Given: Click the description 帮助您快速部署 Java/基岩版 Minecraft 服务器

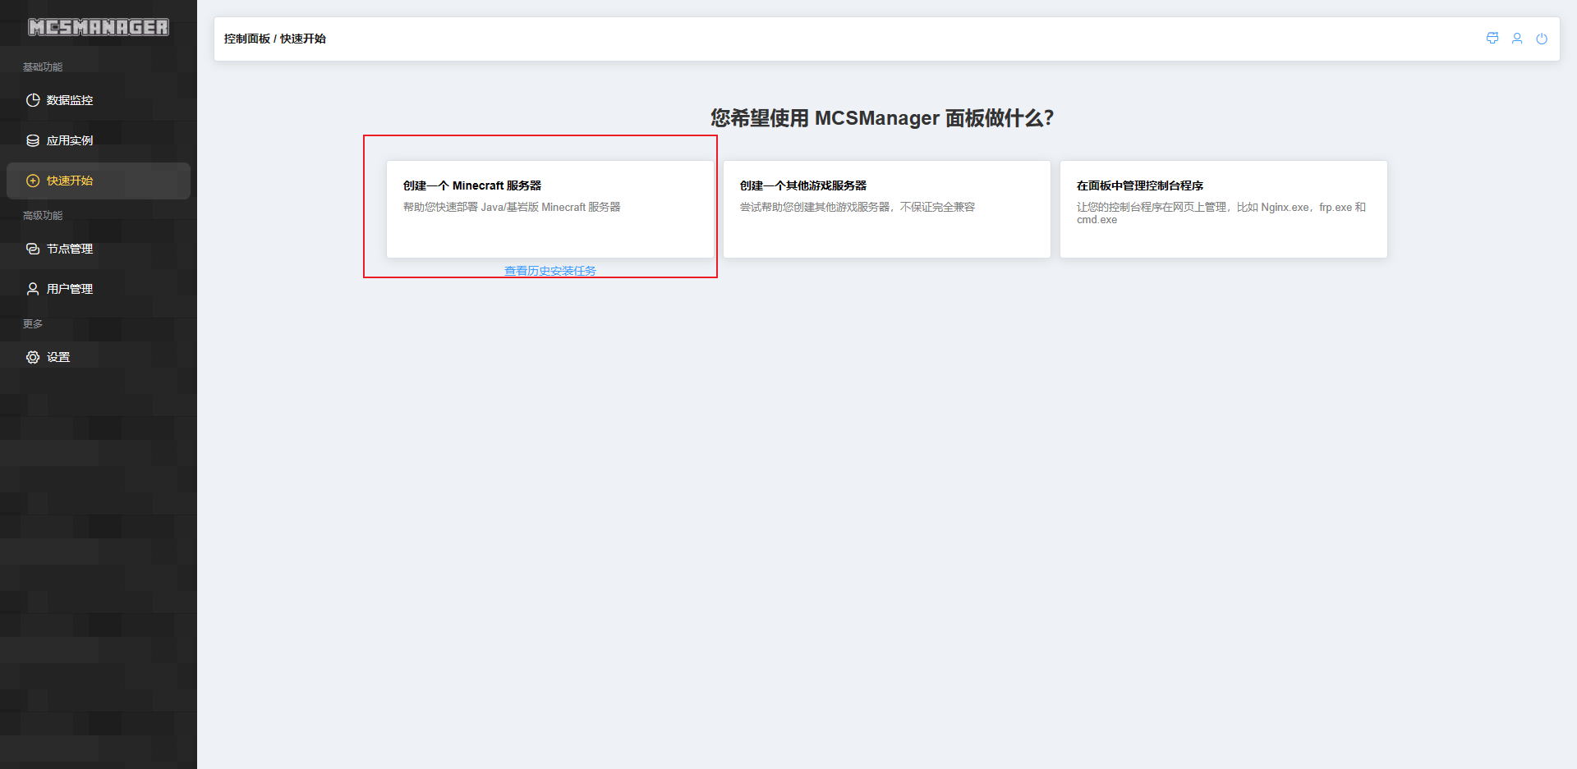Looking at the screenshot, I should pos(512,207).
